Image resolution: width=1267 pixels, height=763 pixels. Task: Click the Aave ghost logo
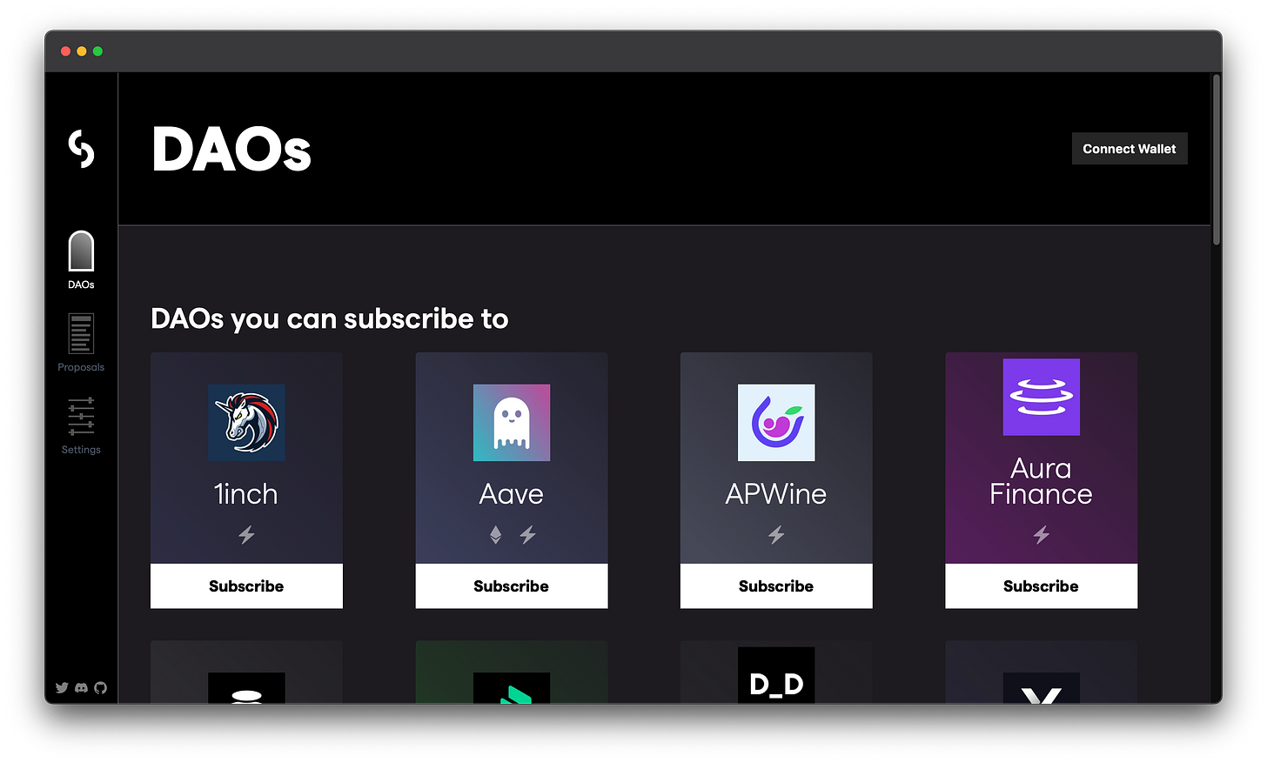pyautogui.click(x=512, y=423)
